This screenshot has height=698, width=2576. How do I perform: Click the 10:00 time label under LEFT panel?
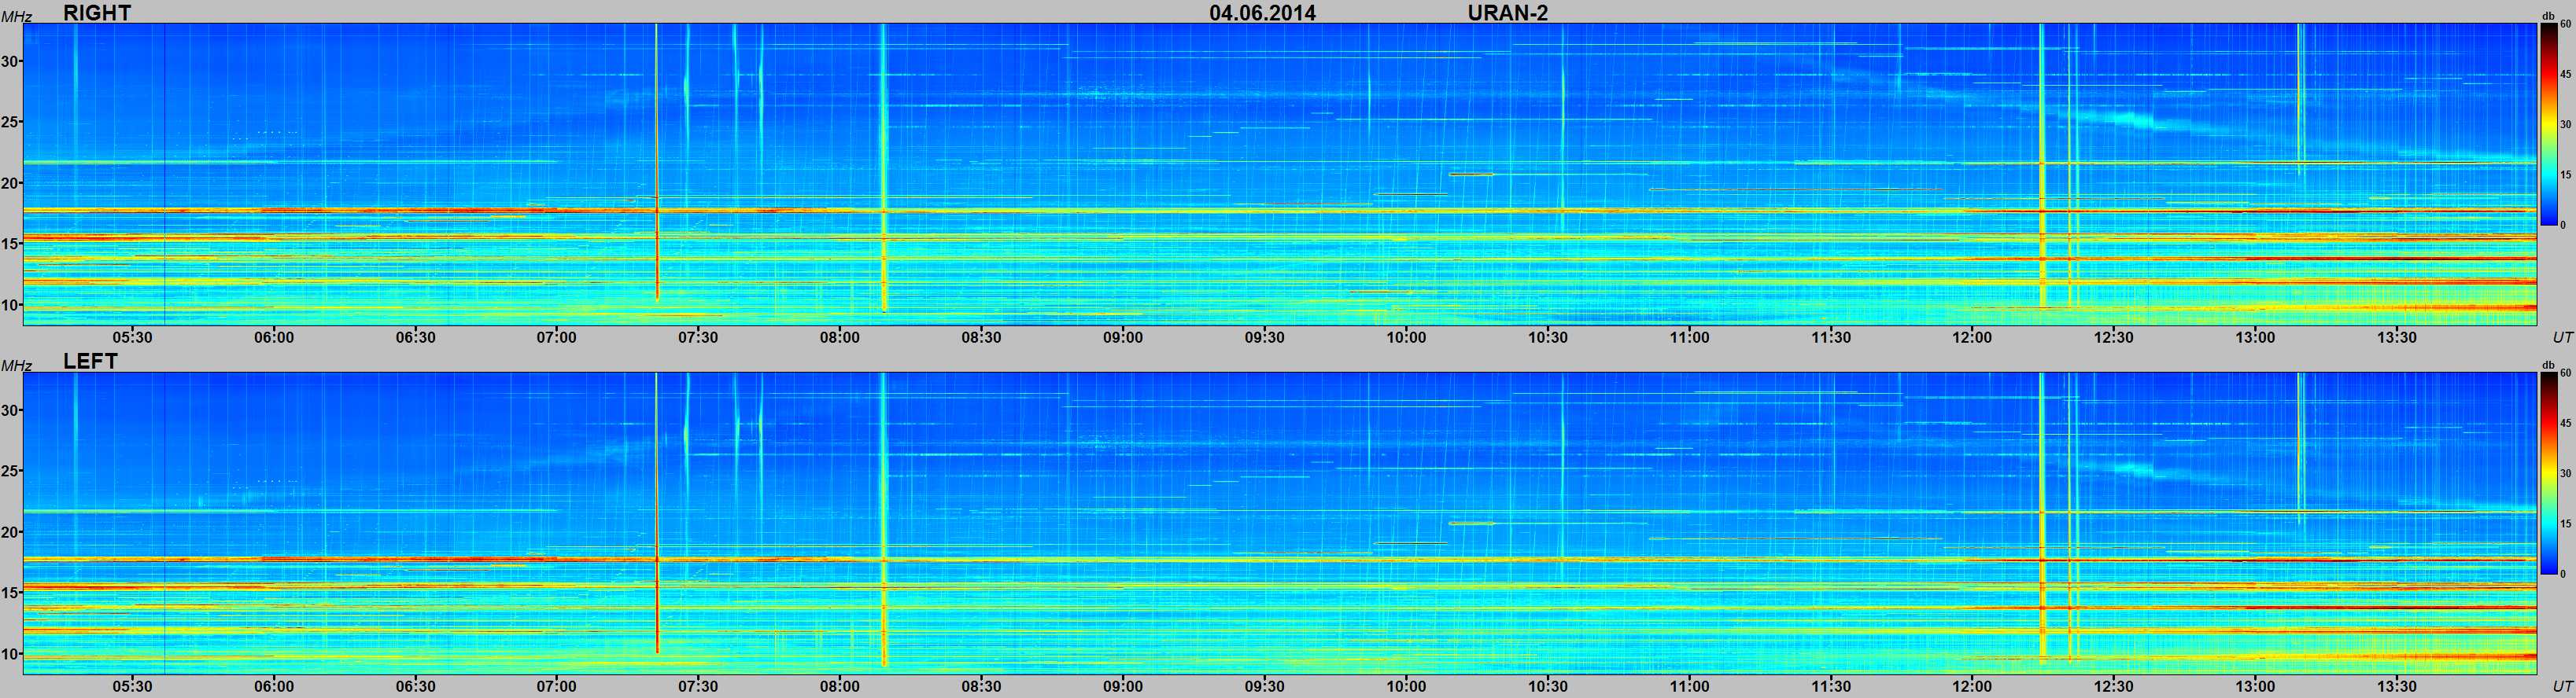(x=1406, y=687)
